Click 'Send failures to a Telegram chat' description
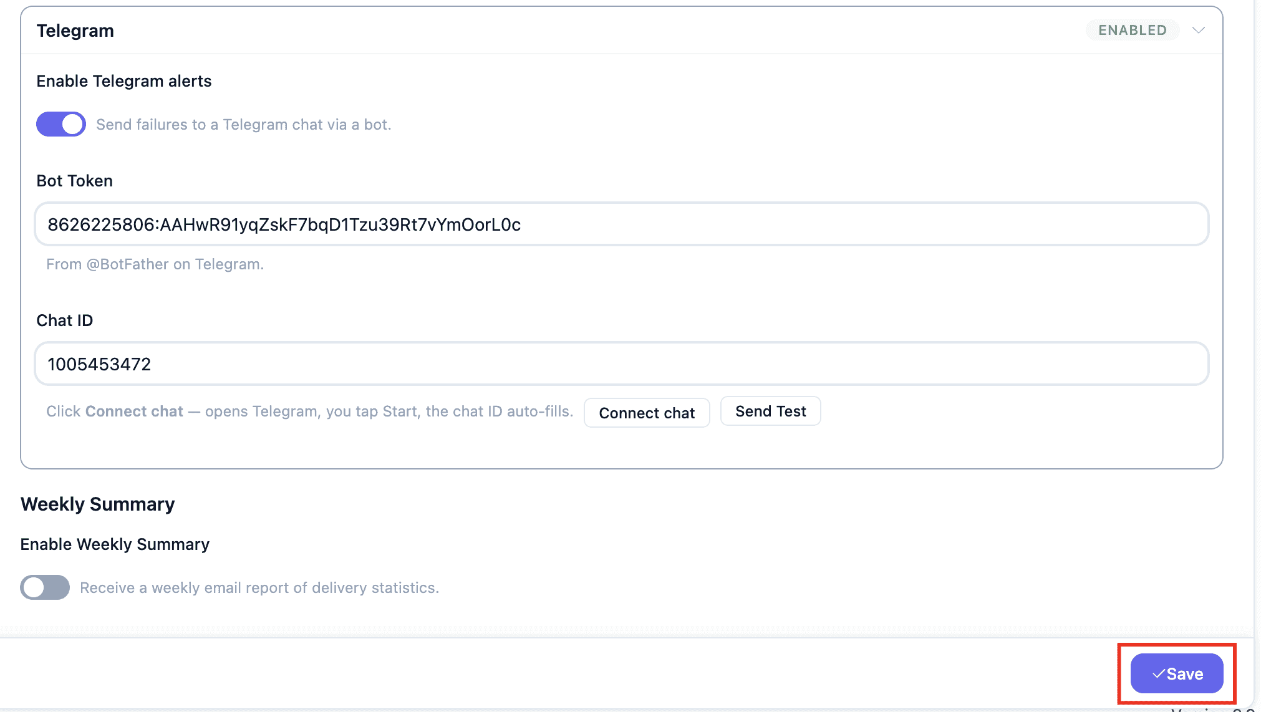The height and width of the screenshot is (712, 1261). 244,125
